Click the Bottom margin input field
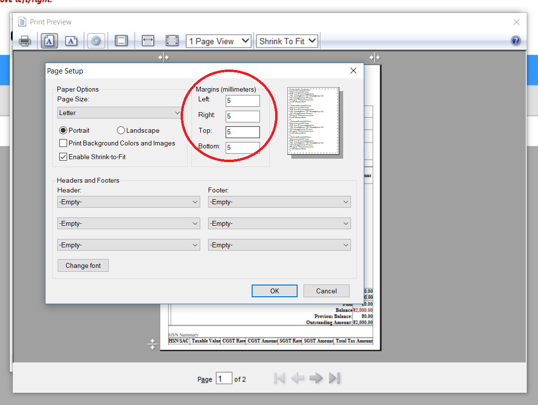Screen dimensions: 538x405 [x=243, y=147]
